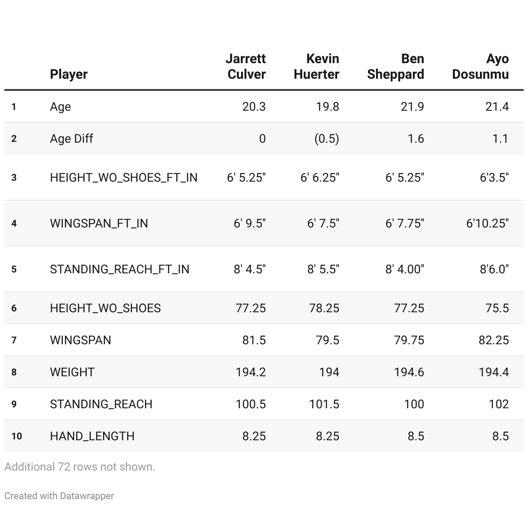
Task: Select the WEIGHT row label
Action: [72, 372]
